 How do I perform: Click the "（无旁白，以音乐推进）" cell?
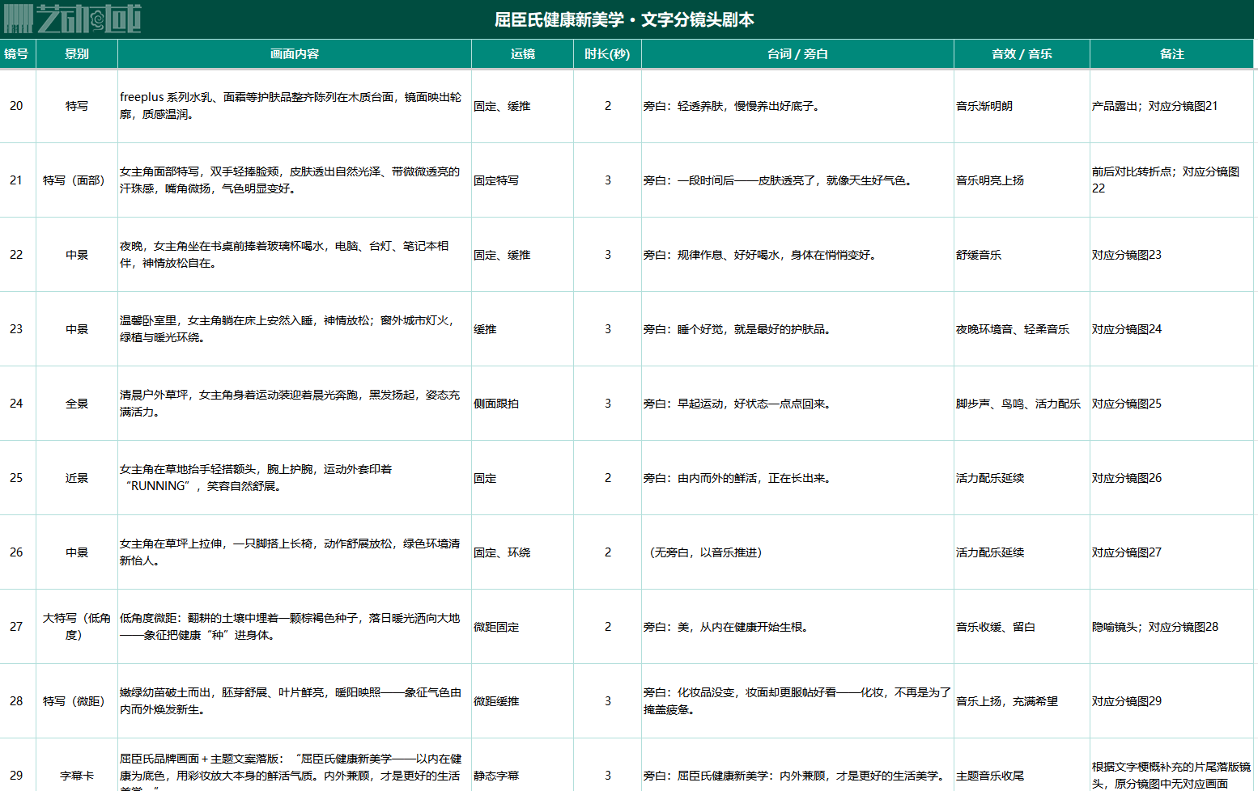coord(797,552)
